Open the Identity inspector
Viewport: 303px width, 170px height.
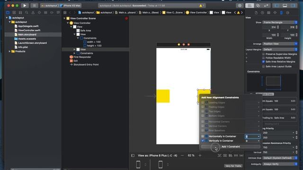(268, 13)
